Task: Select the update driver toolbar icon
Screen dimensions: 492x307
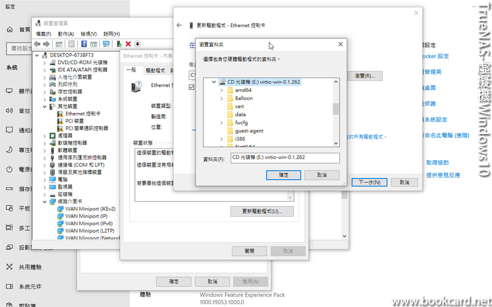Action: (x=119, y=44)
